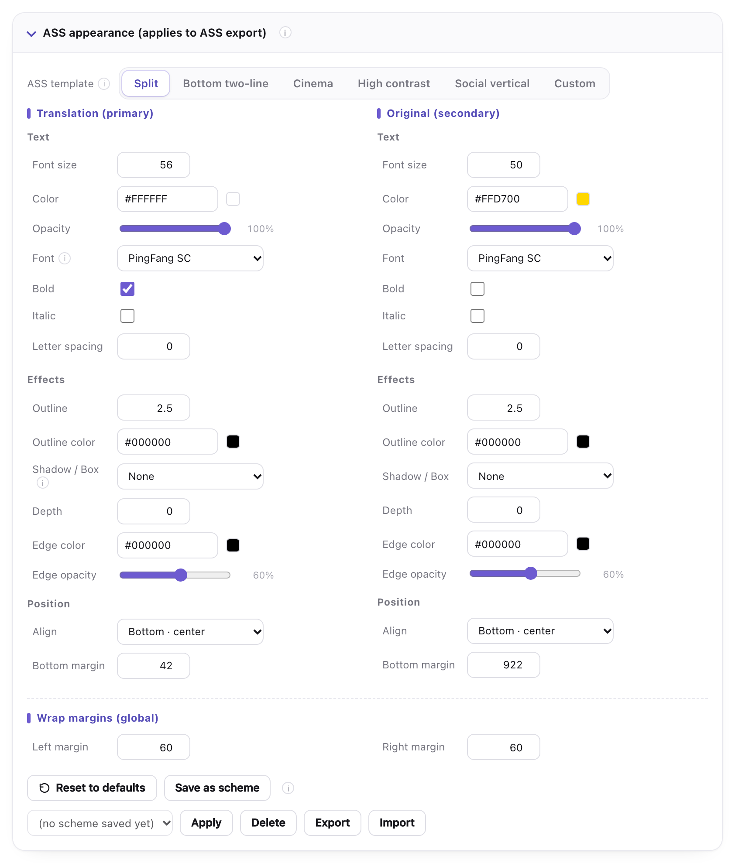Open the primary white text color swatch
This screenshot has height=863, width=735.
pyautogui.click(x=233, y=199)
